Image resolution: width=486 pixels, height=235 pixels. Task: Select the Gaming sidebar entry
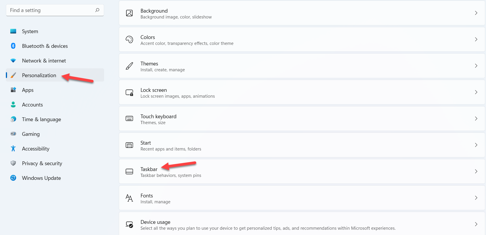pyautogui.click(x=31, y=134)
